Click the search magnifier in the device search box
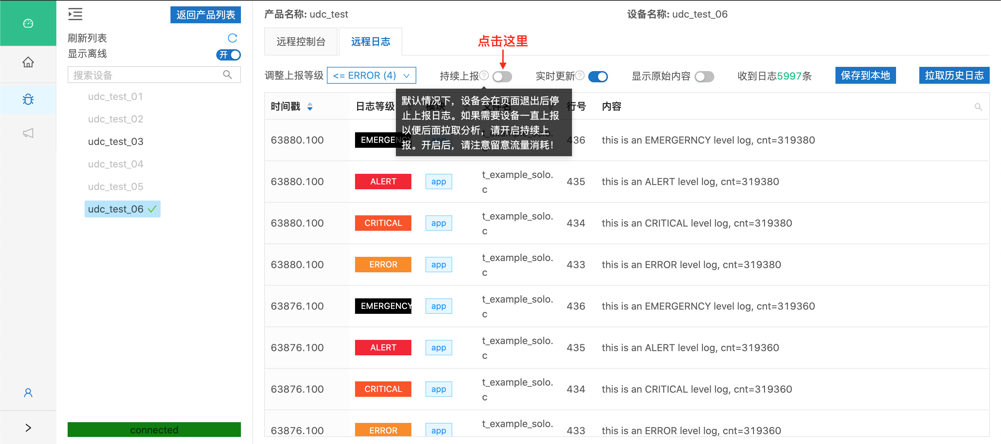 tap(227, 75)
